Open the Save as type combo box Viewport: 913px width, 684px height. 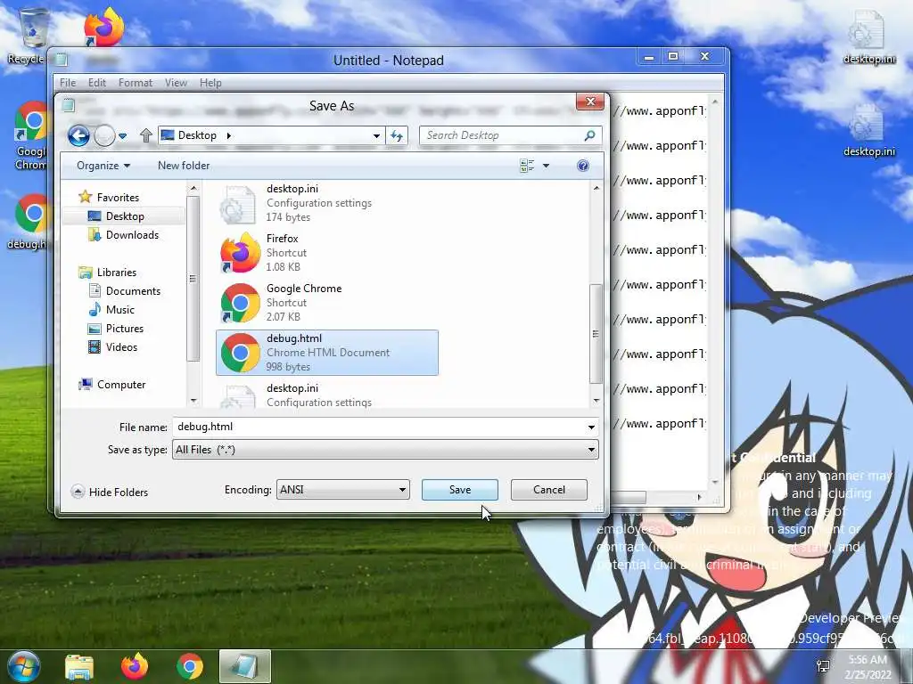(x=385, y=450)
